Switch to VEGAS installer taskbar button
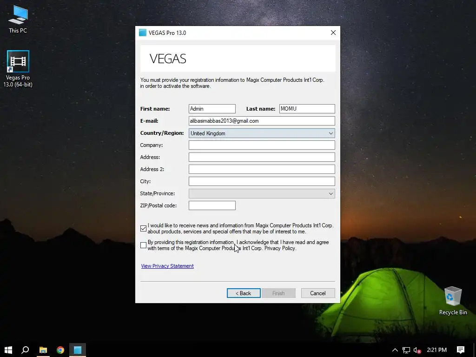 [x=78, y=350]
